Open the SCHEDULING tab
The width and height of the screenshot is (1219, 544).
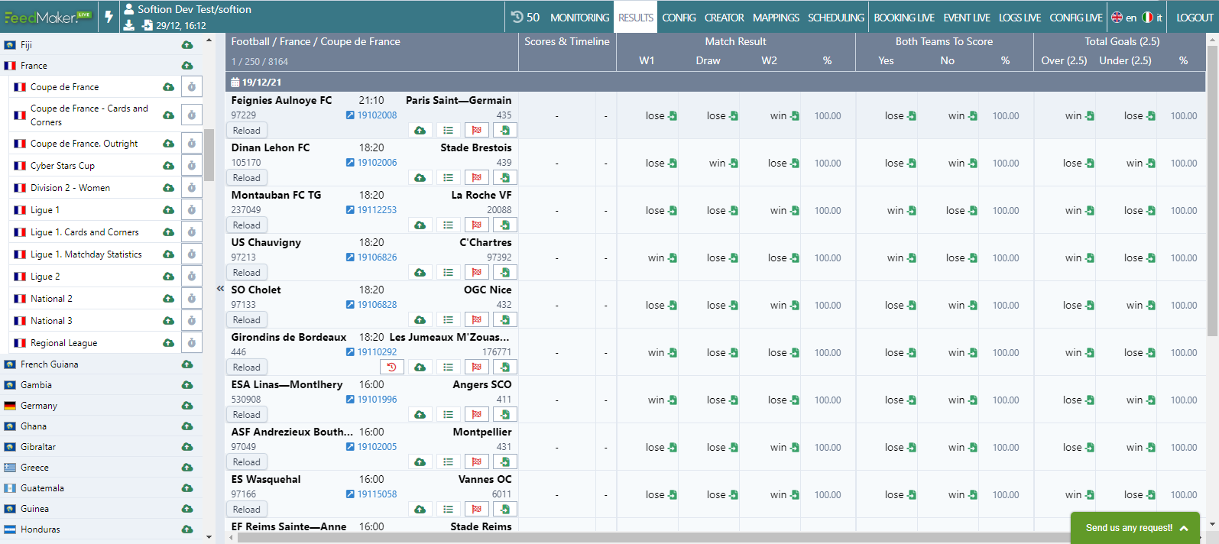point(836,18)
